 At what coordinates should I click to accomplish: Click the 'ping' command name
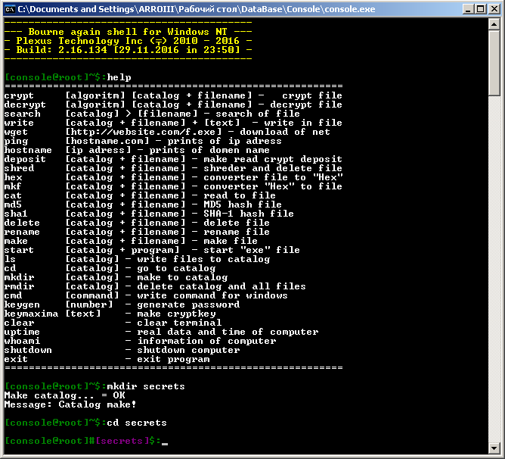pos(16,141)
